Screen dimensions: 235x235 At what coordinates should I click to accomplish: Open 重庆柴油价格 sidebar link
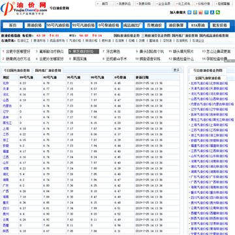(x=219, y=193)
